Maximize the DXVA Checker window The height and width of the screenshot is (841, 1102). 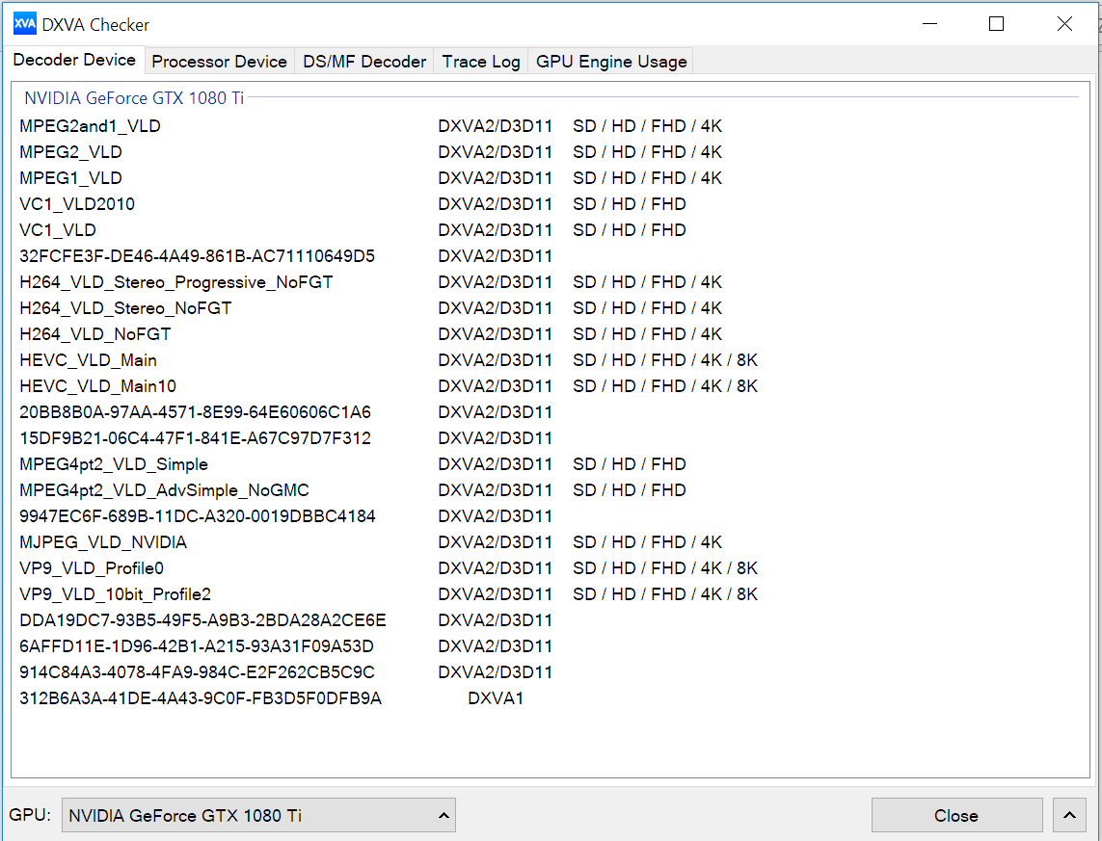[x=996, y=24]
